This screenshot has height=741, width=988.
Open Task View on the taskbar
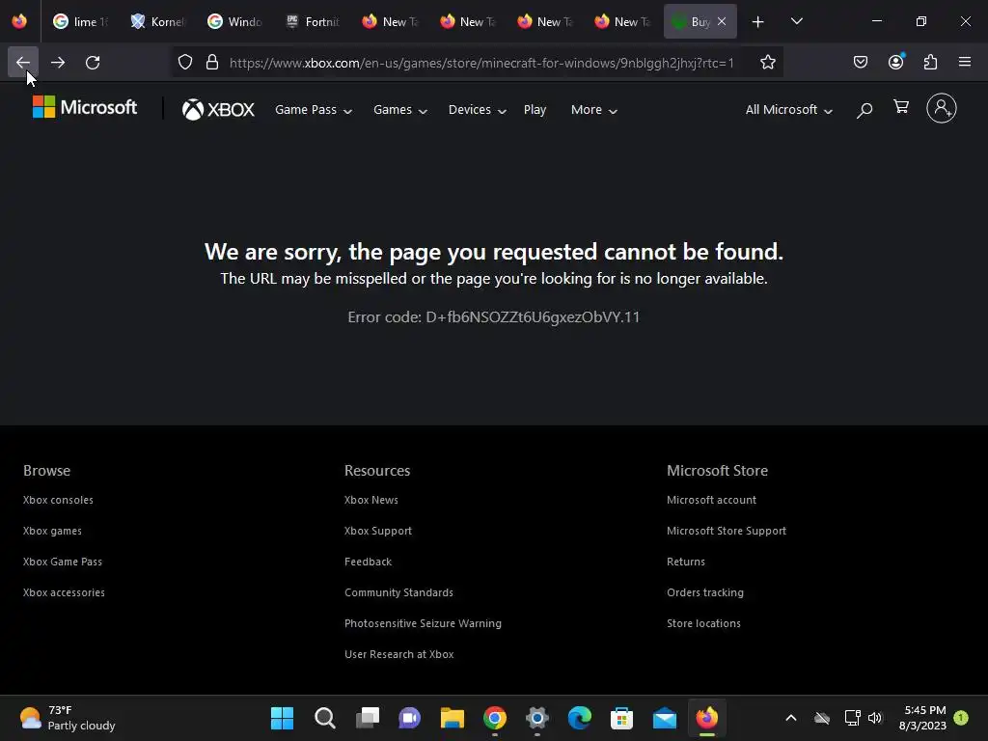tap(367, 718)
